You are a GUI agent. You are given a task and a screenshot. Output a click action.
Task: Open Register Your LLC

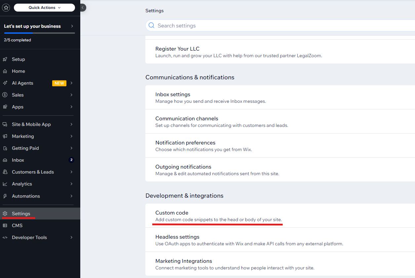(x=177, y=49)
